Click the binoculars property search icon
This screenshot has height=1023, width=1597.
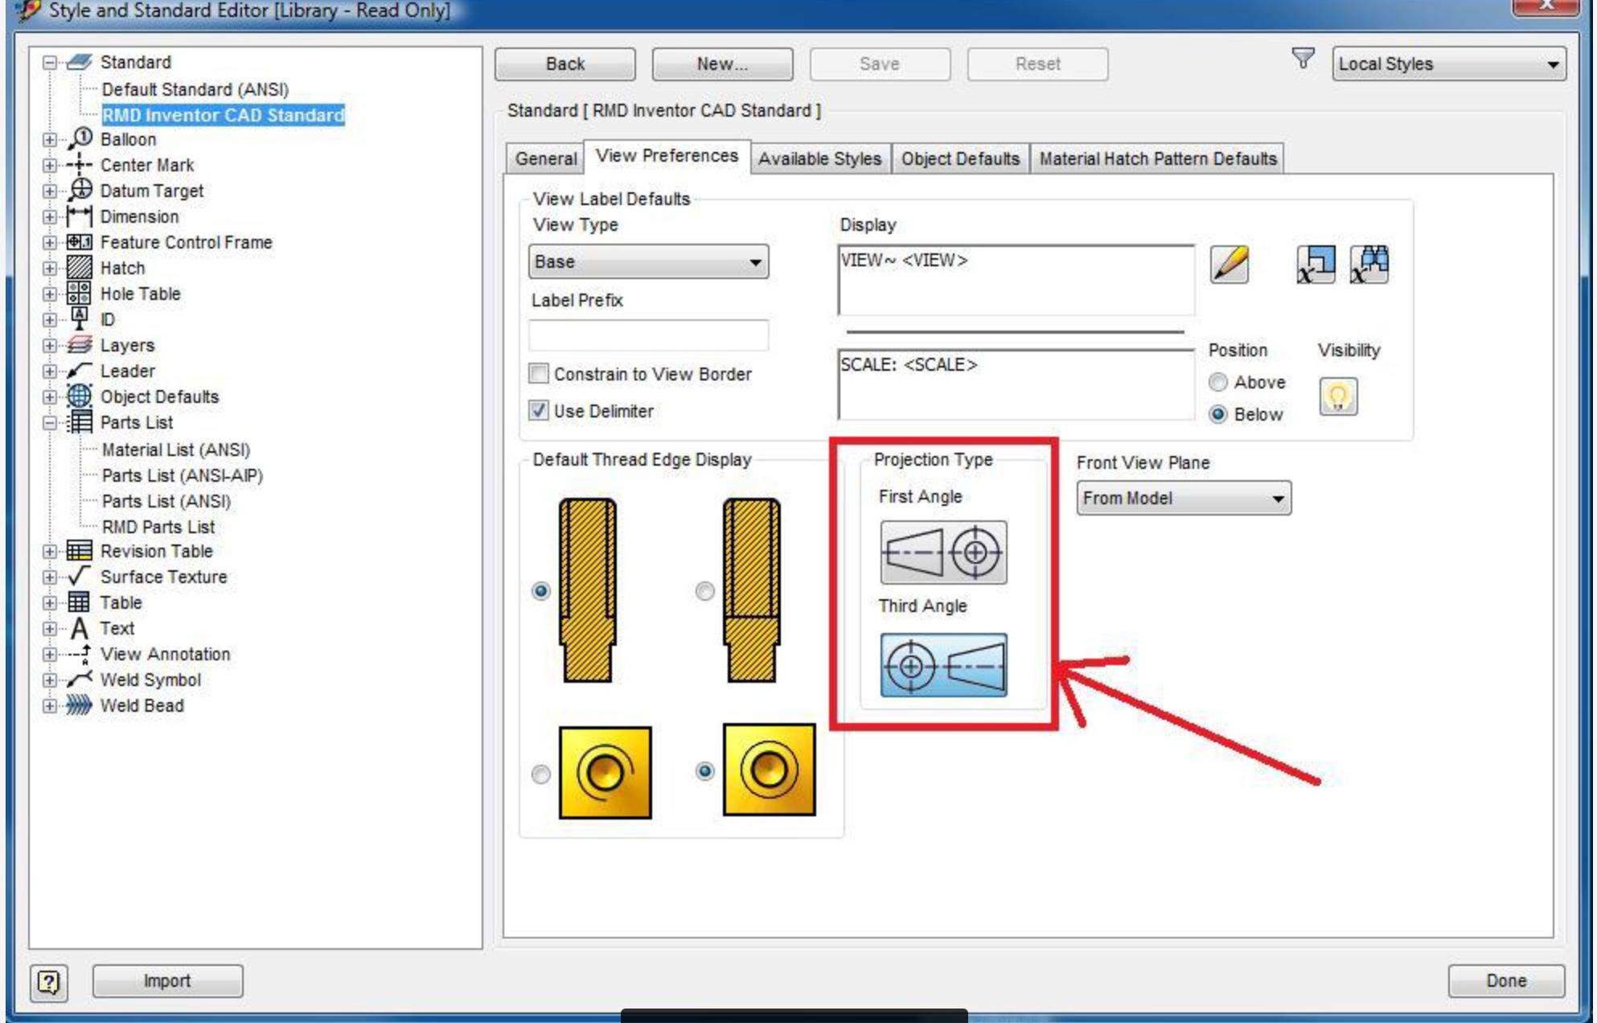tap(1369, 265)
